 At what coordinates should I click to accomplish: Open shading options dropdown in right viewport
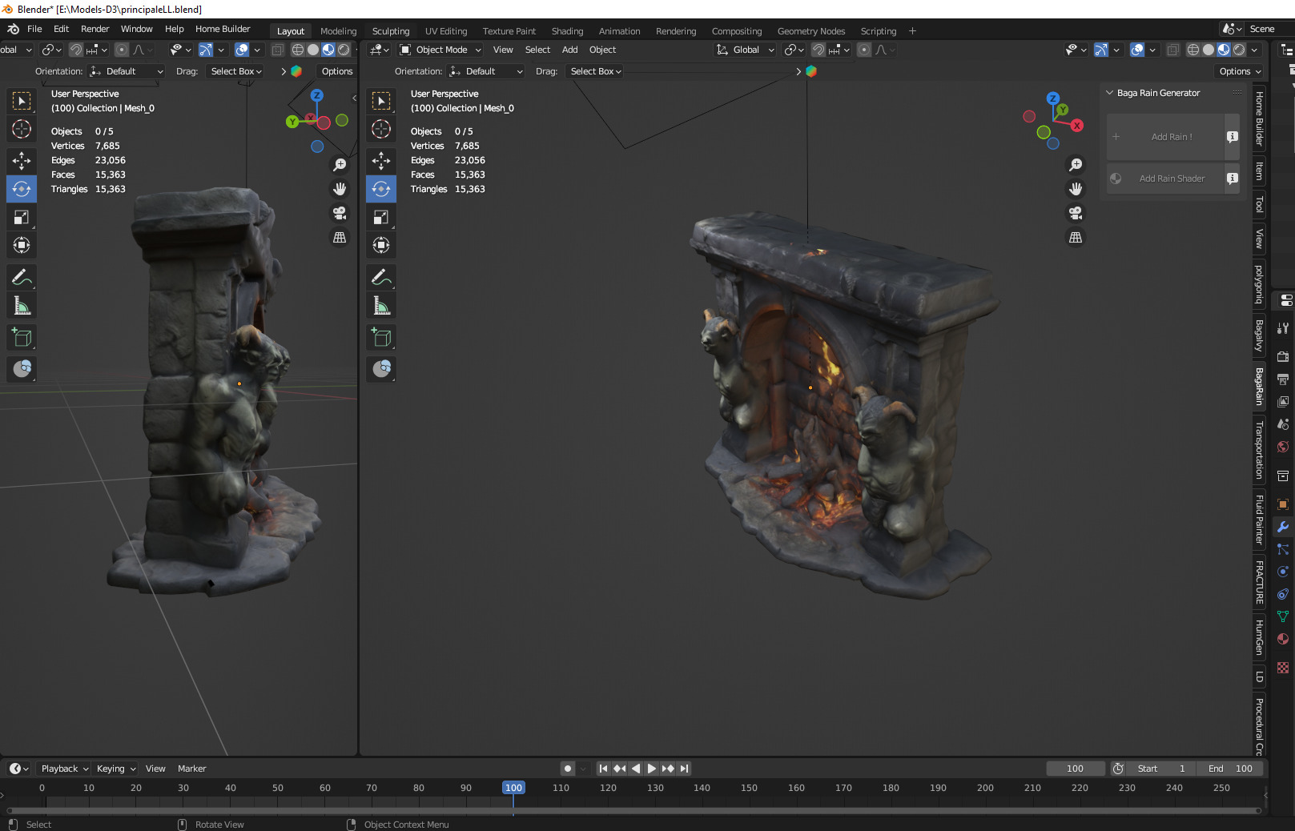click(x=1254, y=50)
